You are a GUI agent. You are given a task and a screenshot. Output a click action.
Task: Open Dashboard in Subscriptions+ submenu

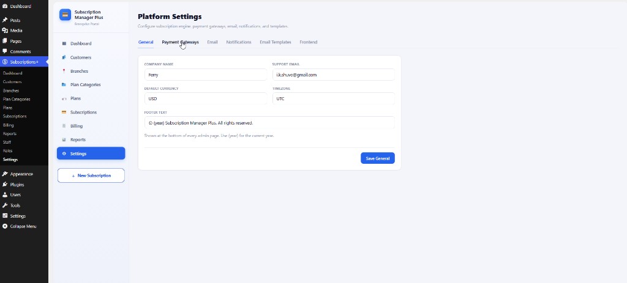click(x=12, y=73)
